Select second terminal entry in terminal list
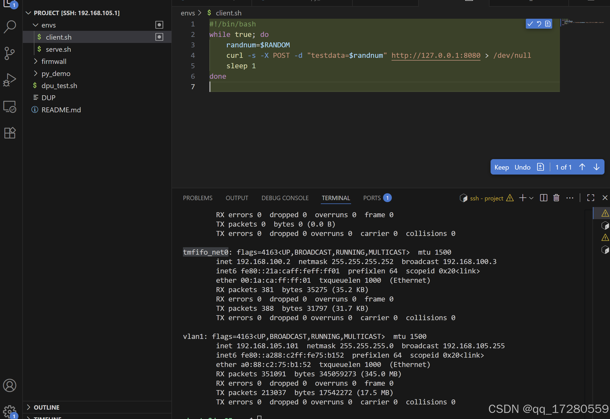 click(605, 225)
